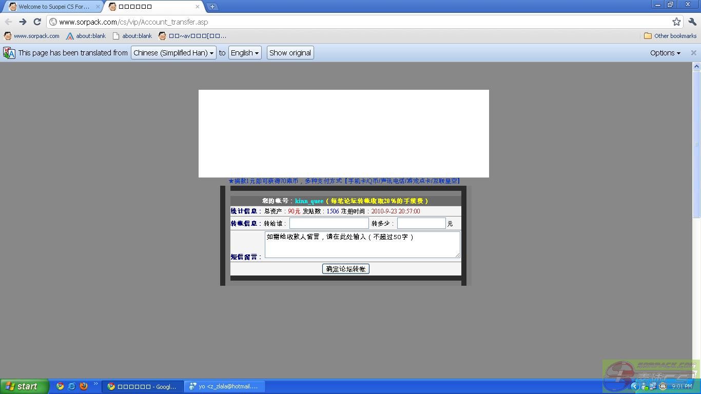This screenshot has width=701, height=394.
Task: Click the Show original button
Action: (x=290, y=53)
